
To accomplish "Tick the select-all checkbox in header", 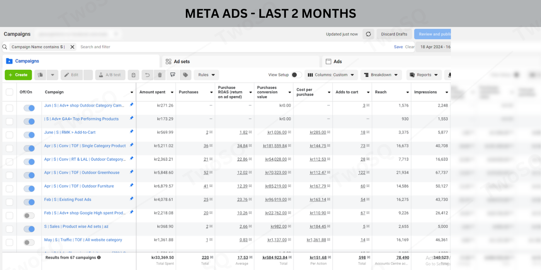I will point(9,92).
